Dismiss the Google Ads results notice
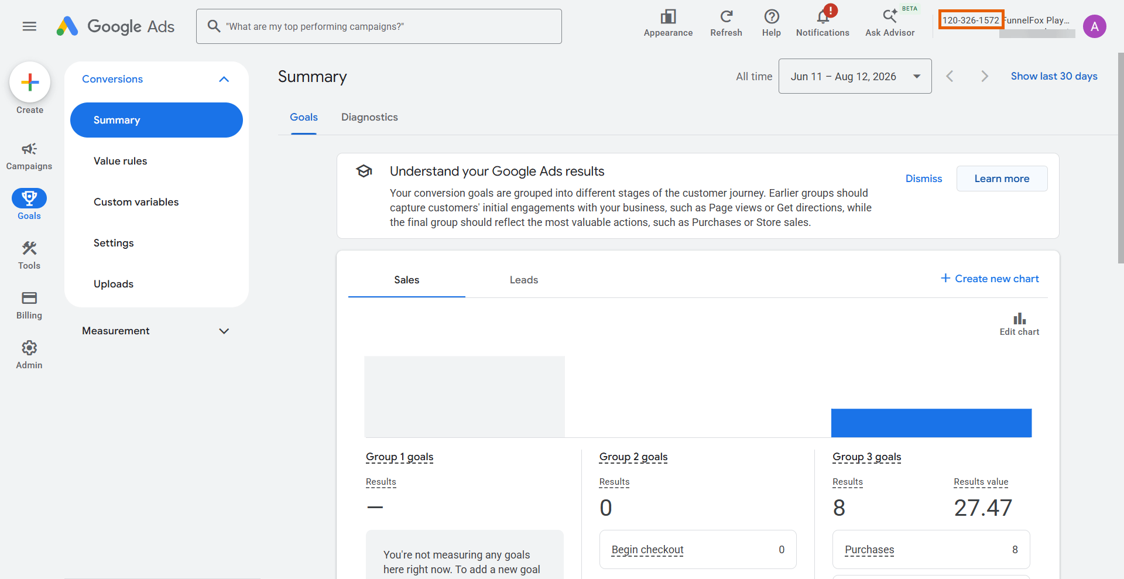This screenshot has width=1124, height=579. tap(924, 179)
